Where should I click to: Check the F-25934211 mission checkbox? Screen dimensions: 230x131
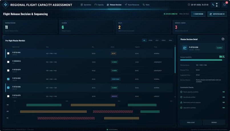click(8, 62)
